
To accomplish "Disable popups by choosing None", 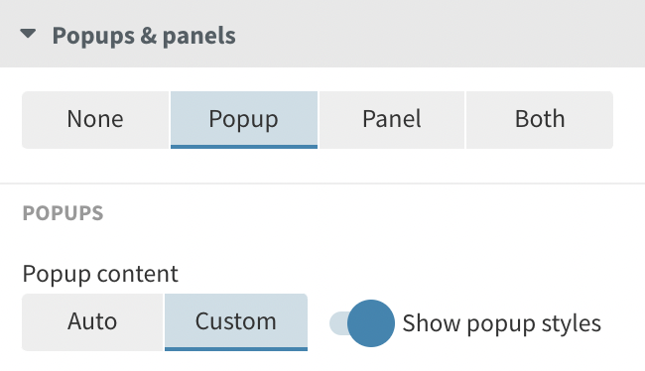I will coord(95,120).
